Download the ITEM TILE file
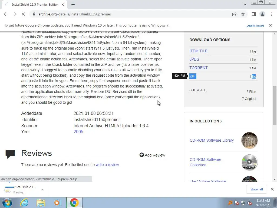This screenshot has width=277, height=208. [x=198, y=51]
